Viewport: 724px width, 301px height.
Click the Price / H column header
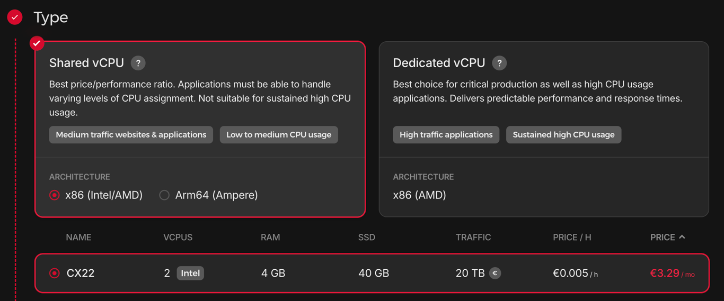pos(572,238)
